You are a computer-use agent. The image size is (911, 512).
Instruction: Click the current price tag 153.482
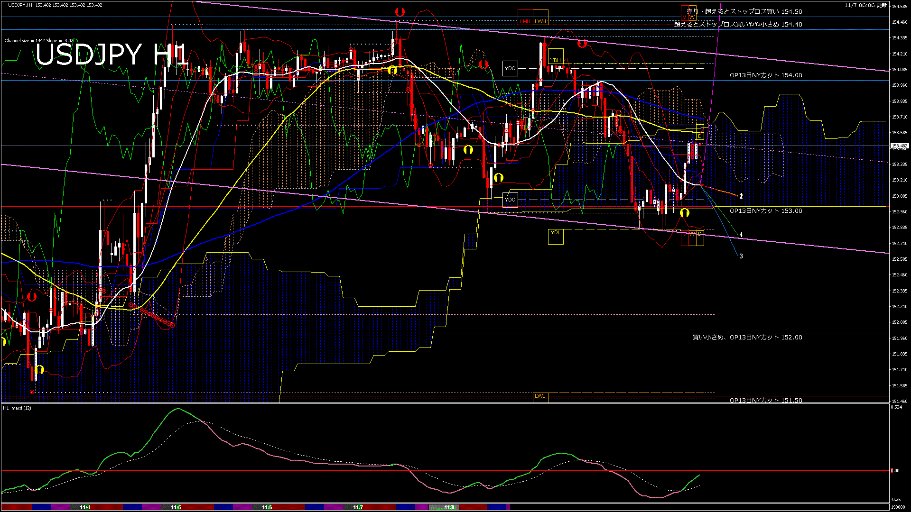pos(899,146)
